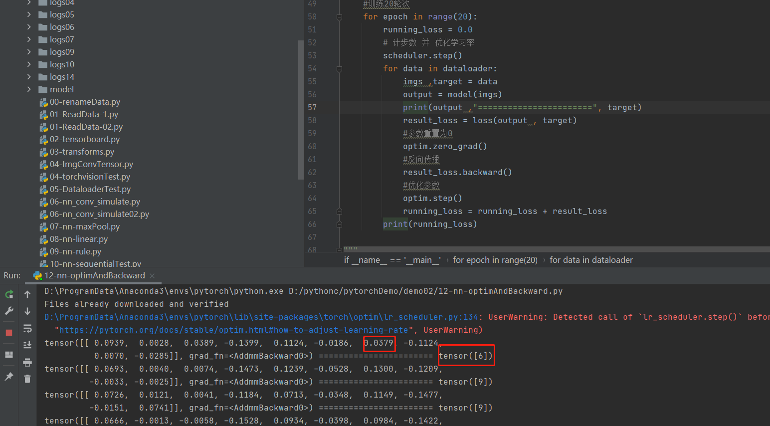Click Python icon in run tab

[x=37, y=275]
